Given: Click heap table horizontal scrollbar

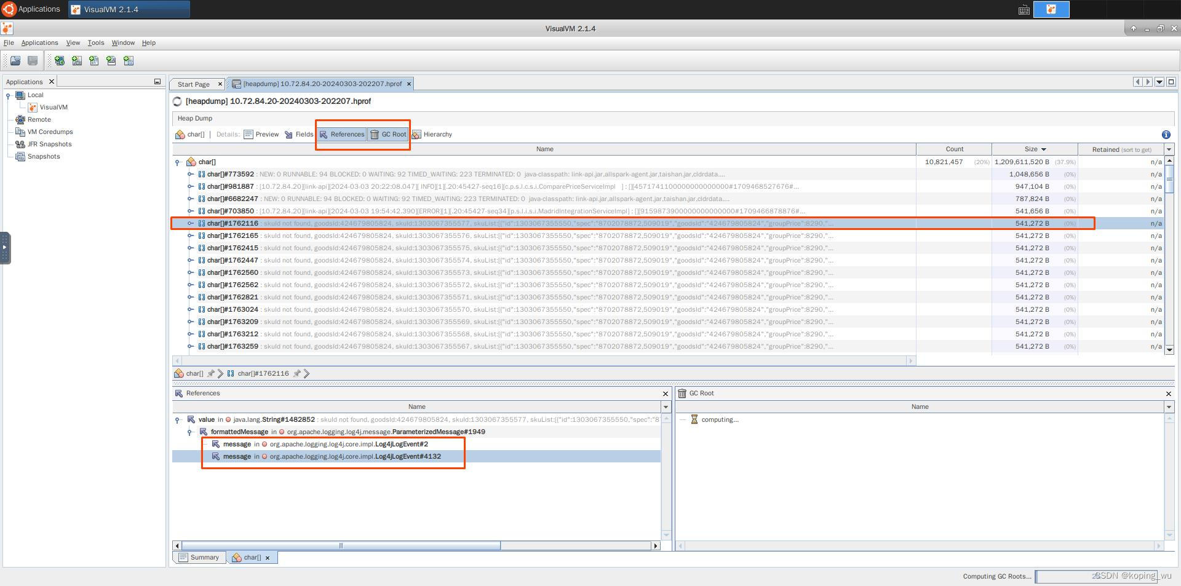Looking at the screenshot, I should pyautogui.click(x=544, y=361).
